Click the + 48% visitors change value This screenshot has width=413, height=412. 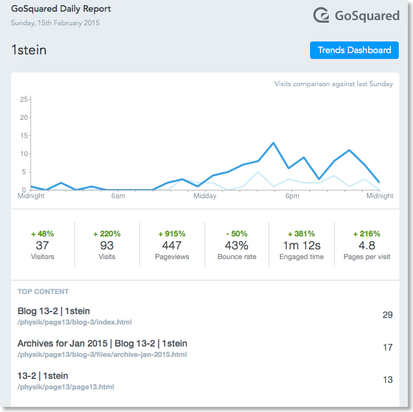point(43,234)
